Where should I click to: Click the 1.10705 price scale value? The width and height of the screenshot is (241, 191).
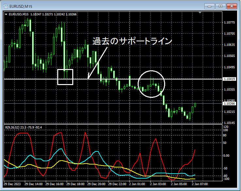click(229, 34)
